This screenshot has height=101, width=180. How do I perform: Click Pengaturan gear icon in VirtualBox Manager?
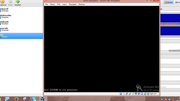point(2,2)
